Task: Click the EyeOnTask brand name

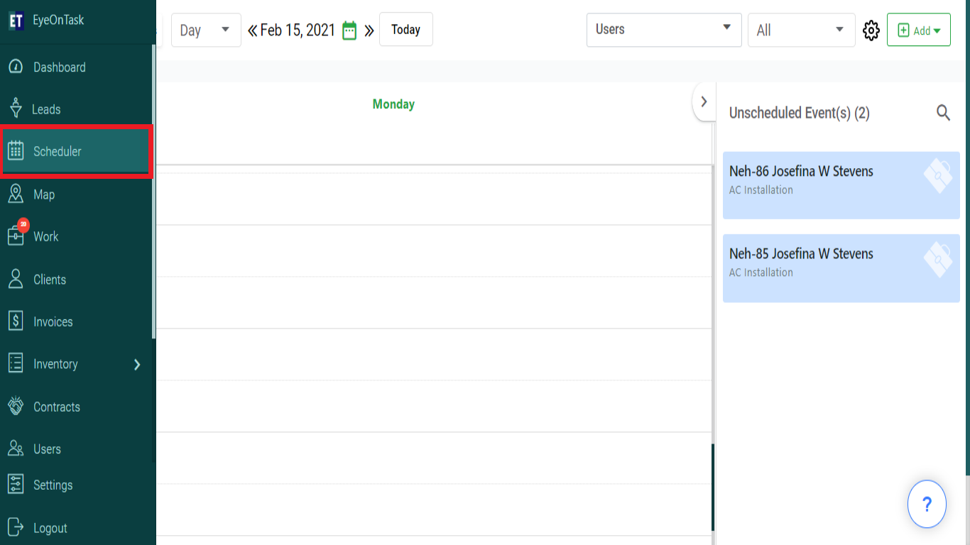Action: click(x=58, y=20)
